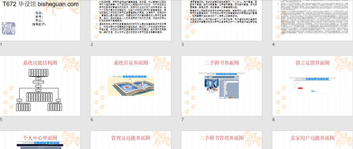Click slide number label 4
Screen dimensions: 353x149
point(273,45)
